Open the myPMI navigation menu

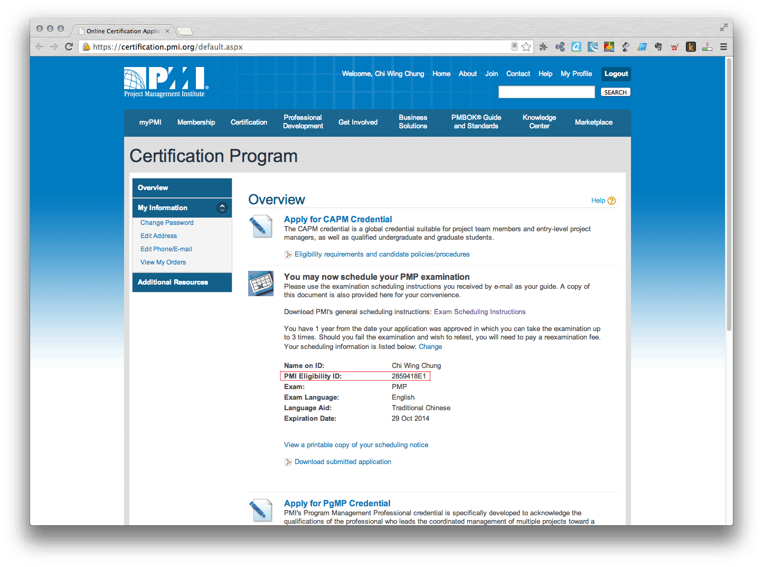150,122
